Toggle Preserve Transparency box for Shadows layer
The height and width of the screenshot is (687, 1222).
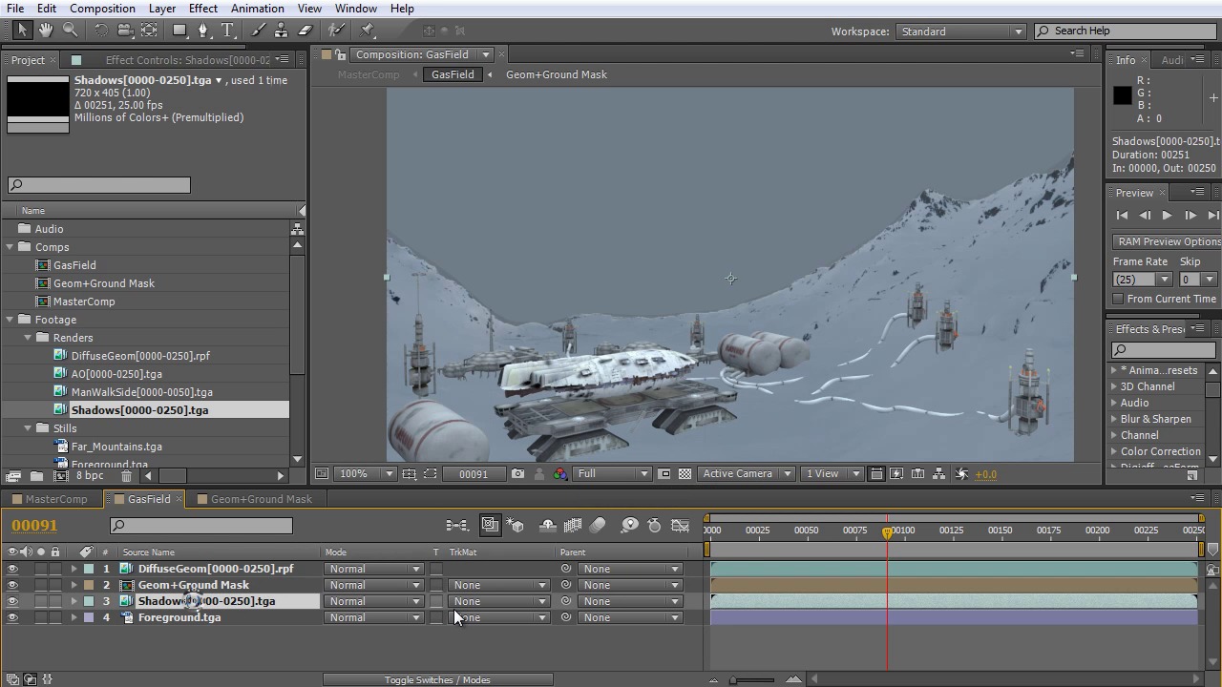tap(436, 601)
